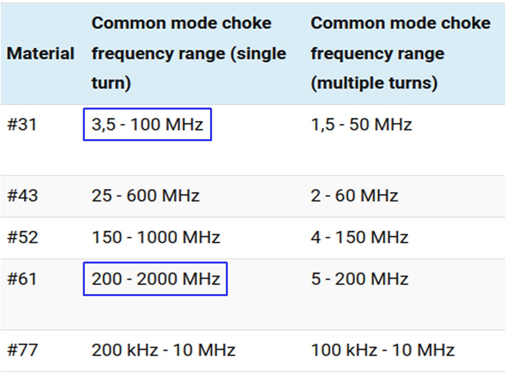The width and height of the screenshot is (505, 379).
Task: Select the 200 kHz - 10 MHz cell
Action: [x=164, y=350]
